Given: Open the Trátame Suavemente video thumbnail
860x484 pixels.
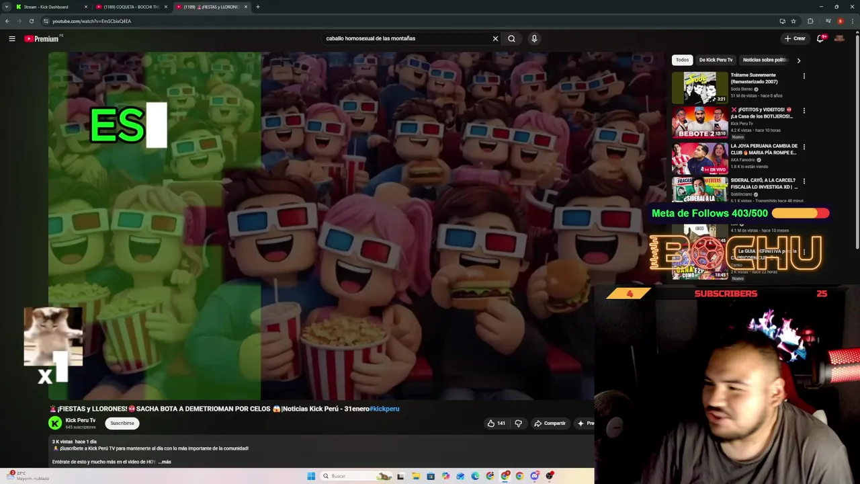Looking at the screenshot, I should 699,87.
